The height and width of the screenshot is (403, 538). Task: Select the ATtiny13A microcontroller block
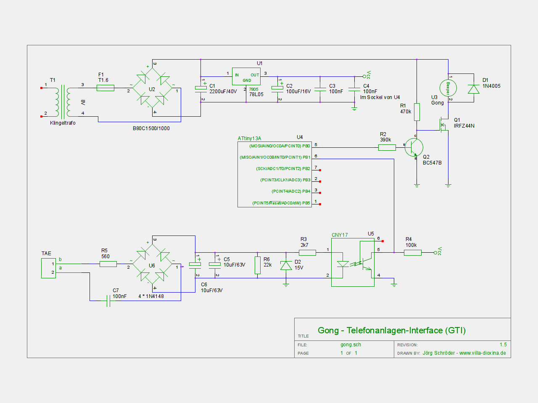[x=274, y=174]
